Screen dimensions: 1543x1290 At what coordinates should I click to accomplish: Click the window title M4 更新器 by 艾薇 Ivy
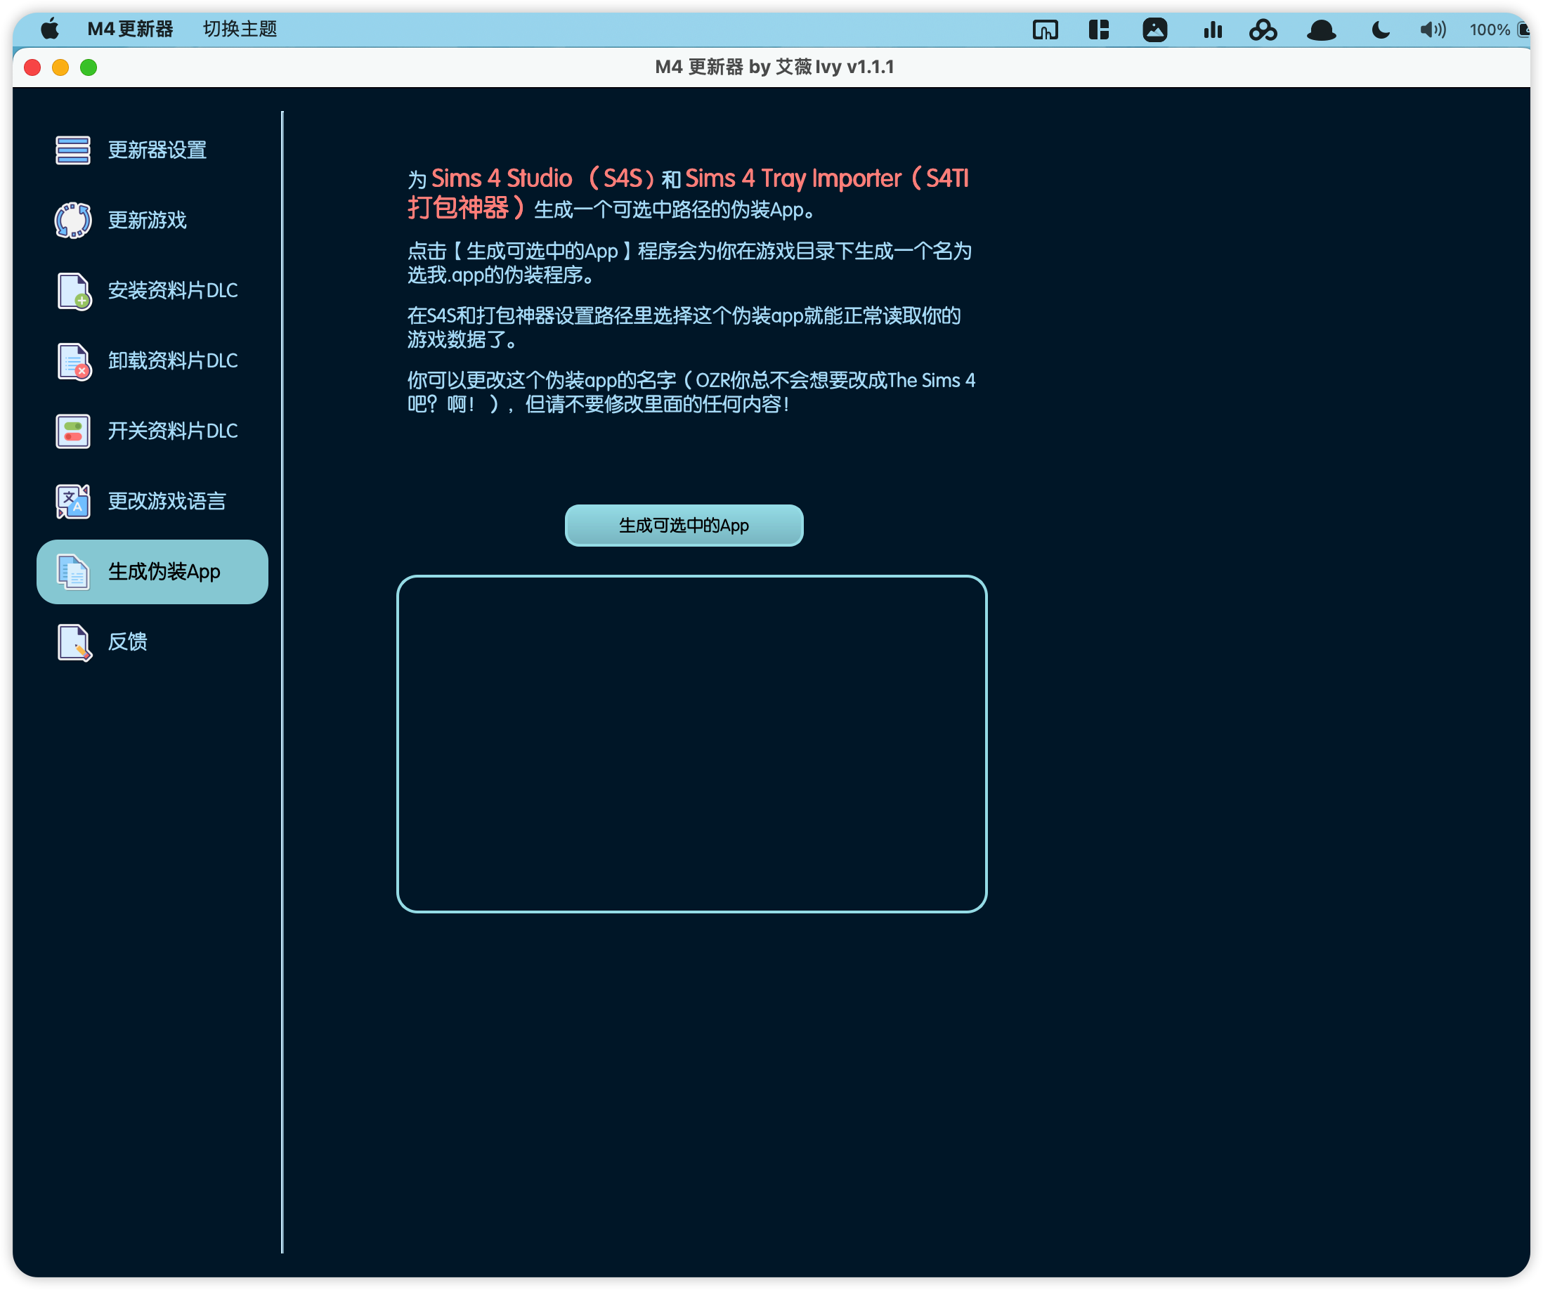point(774,67)
